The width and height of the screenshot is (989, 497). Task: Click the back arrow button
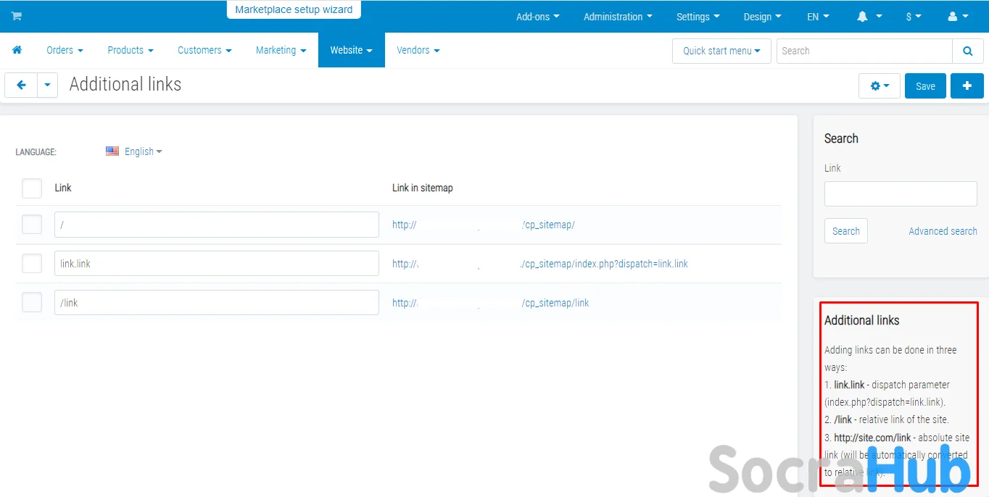click(x=21, y=85)
